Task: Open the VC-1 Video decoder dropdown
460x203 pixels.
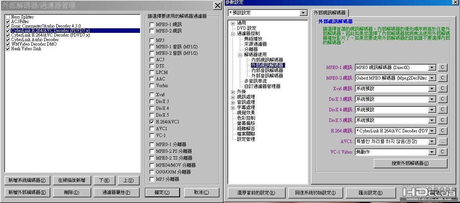Action: coord(432,152)
